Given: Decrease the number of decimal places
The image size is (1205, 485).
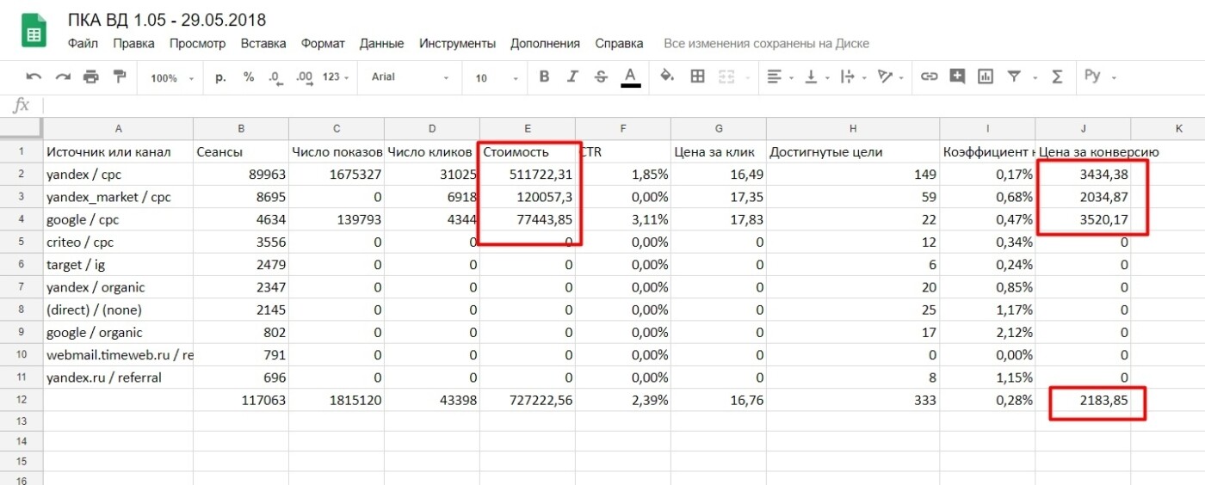Looking at the screenshot, I should [275, 77].
